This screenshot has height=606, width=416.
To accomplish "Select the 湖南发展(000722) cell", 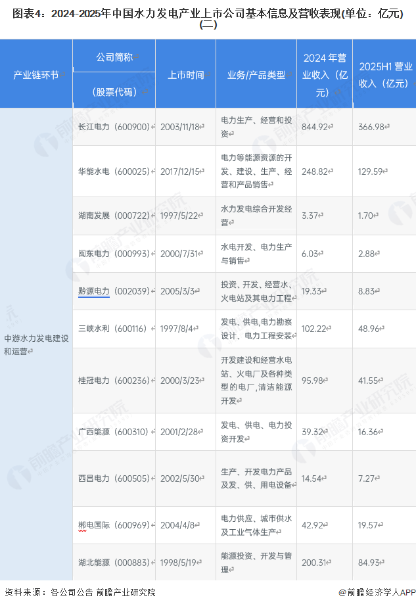I will tap(114, 216).
